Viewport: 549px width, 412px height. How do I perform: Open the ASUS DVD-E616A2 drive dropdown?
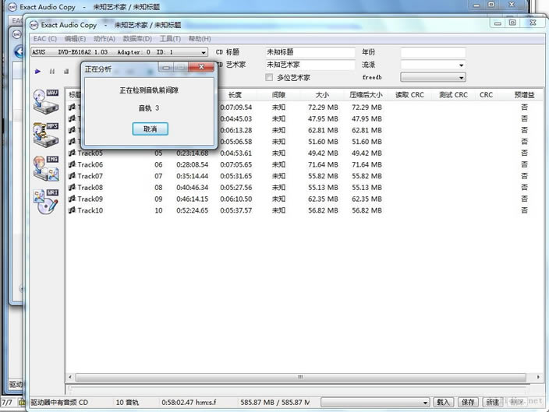coord(204,53)
